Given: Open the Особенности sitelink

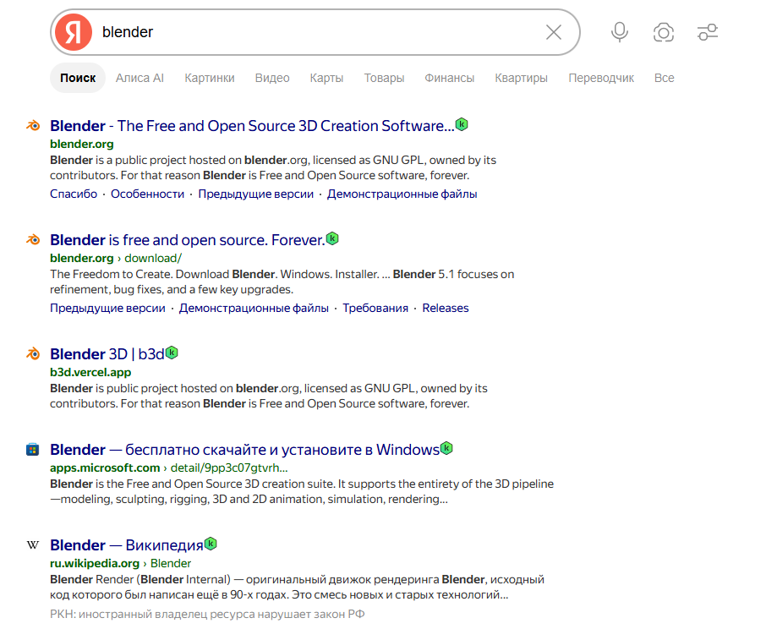Looking at the screenshot, I should click(147, 194).
